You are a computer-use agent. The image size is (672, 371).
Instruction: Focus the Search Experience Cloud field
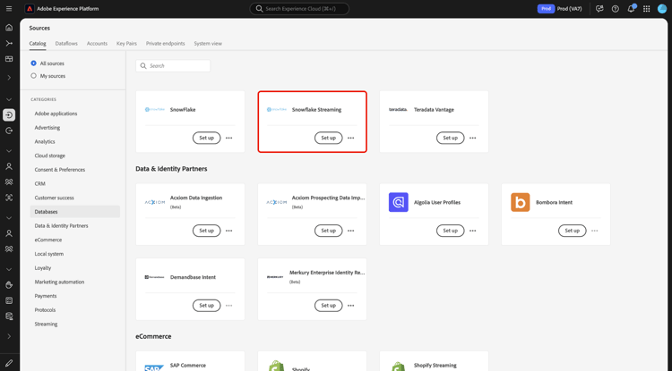pos(299,9)
